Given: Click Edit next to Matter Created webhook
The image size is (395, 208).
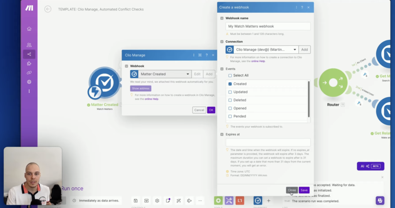Looking at the screenshot, I should click(x=197, y=74).
